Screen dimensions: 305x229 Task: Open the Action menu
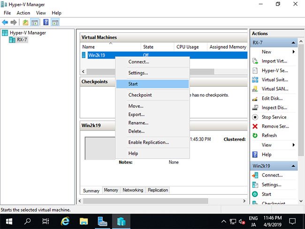[x=23, y=13]
